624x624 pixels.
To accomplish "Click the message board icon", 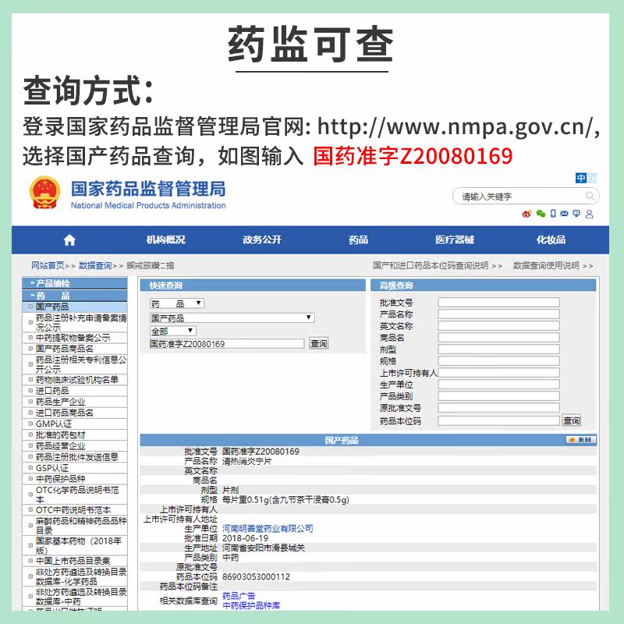I will 576,214.
